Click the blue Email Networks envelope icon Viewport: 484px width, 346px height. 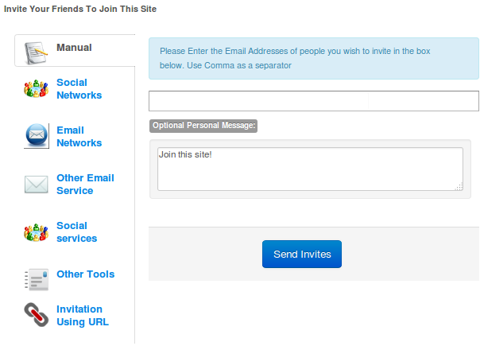tap(37, 136)
